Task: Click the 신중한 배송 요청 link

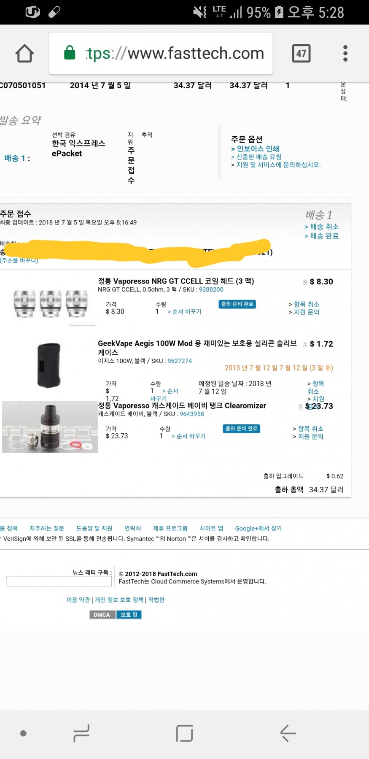Action: pos(259,157)
